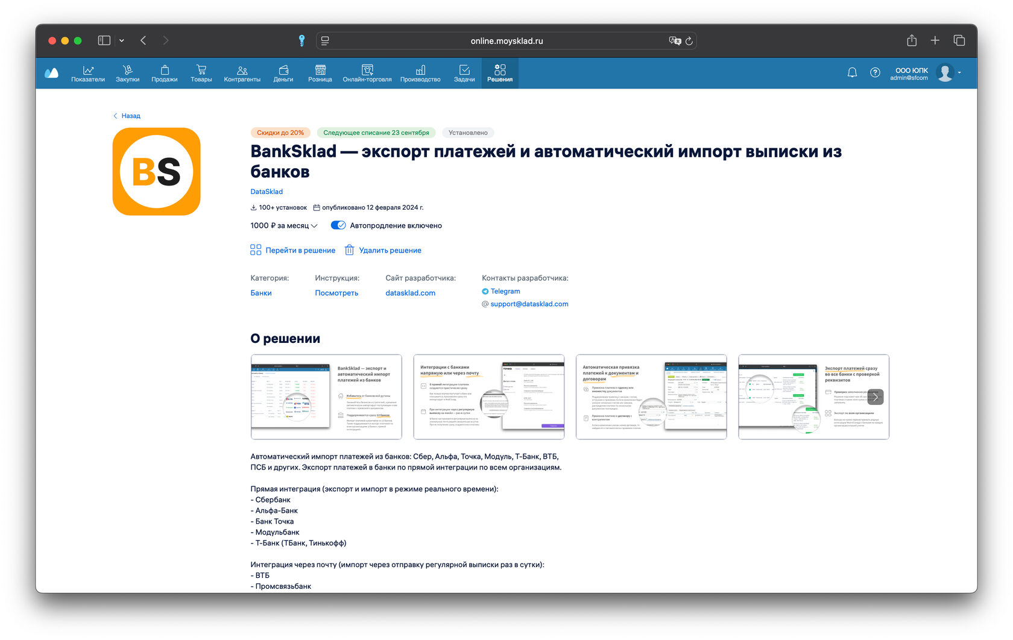1013x640 pixels.
Task: Open the DataSklad developer link
Action: (x=267, y=192)
